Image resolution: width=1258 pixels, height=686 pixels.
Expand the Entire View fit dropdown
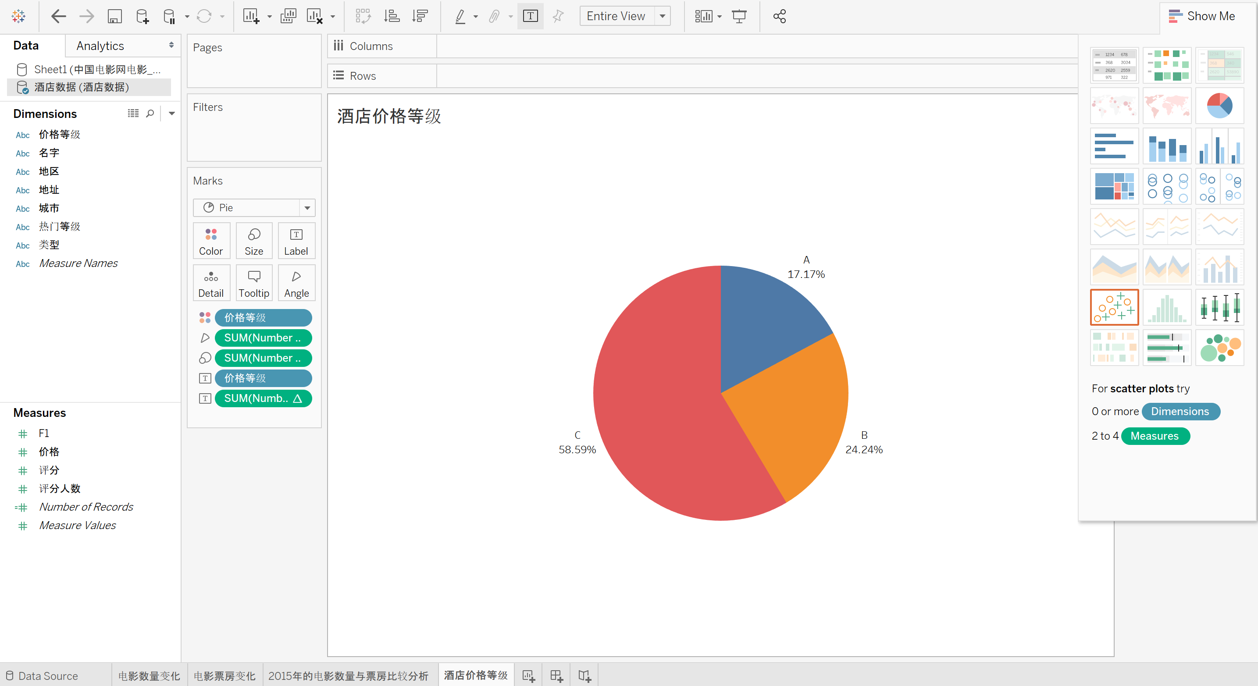click(x=662, y=17)
